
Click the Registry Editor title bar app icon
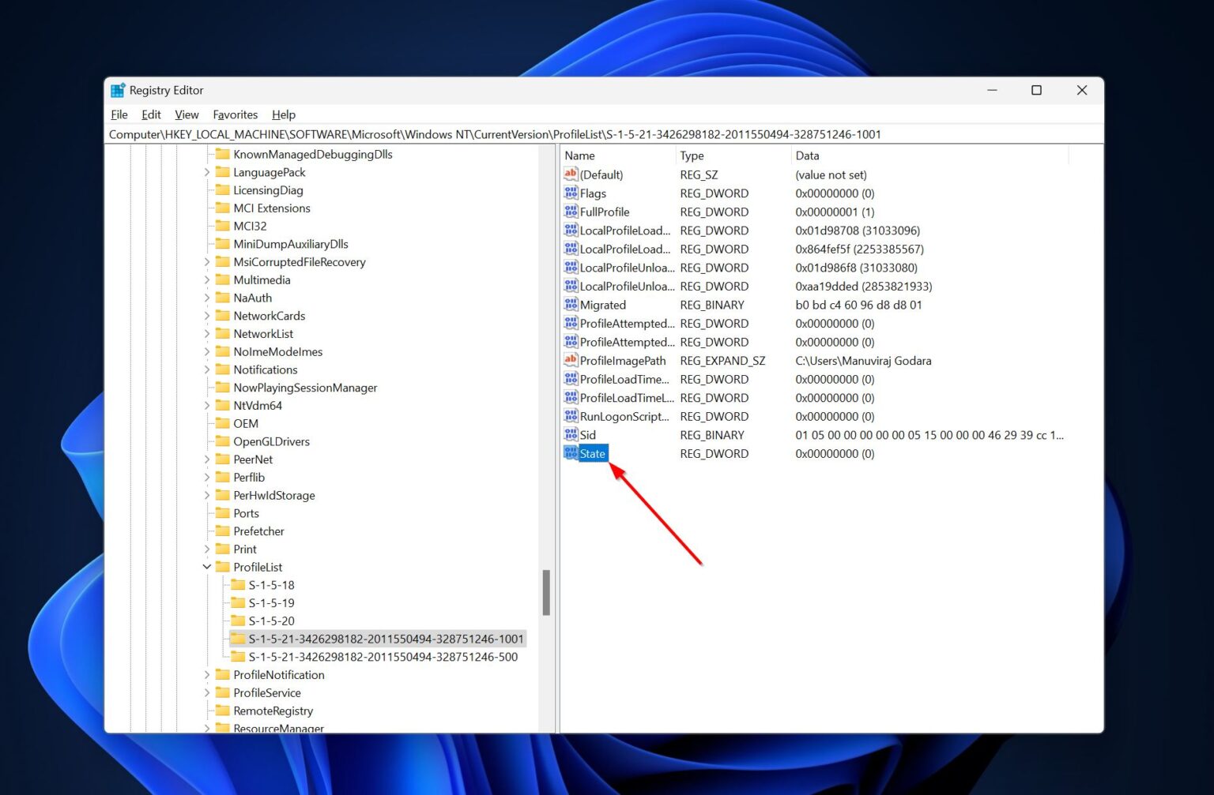[118, 90]
